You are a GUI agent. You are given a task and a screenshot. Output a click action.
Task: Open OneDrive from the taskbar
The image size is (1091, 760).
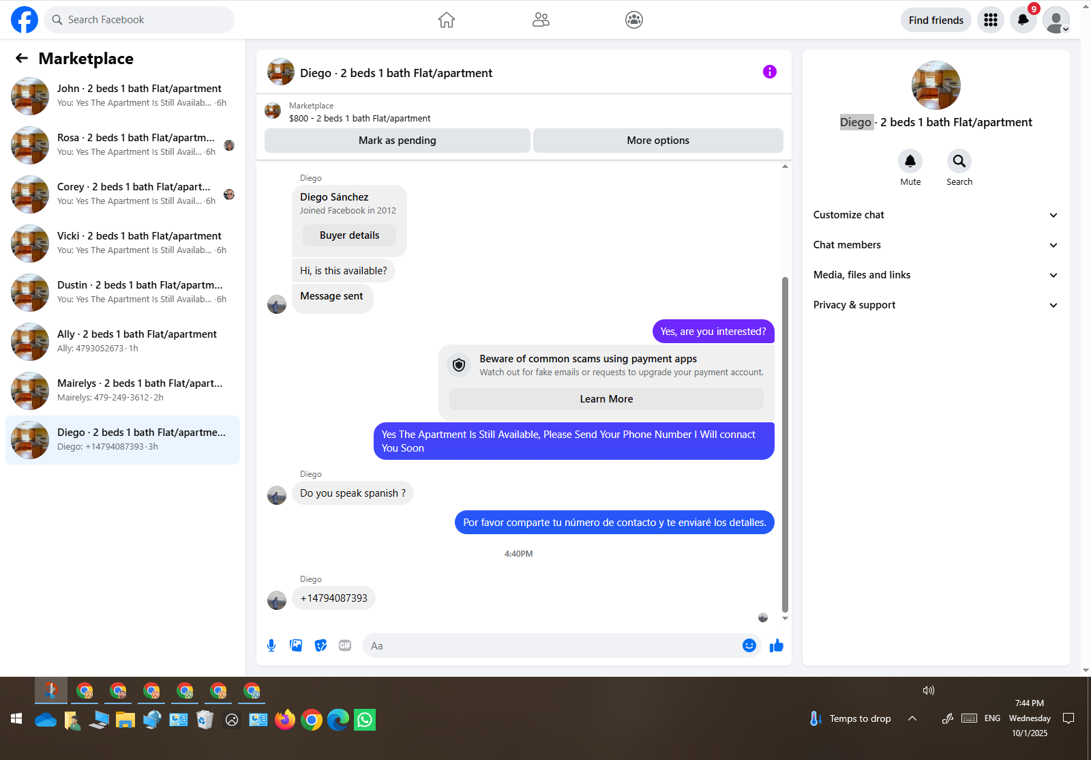click(46, 720)
